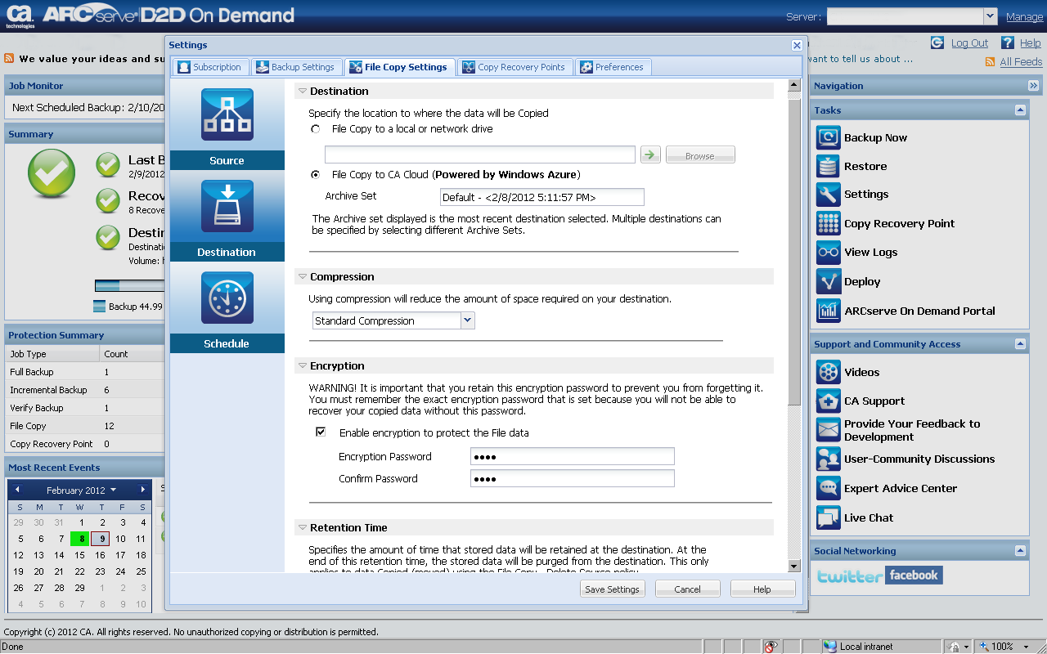Click the Encryption Password field
The height and width of the screenshot is (654, 1047).
pos(573,456)
